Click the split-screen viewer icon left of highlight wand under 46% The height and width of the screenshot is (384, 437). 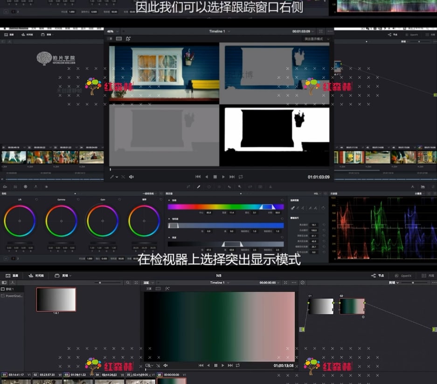point(119,39)
